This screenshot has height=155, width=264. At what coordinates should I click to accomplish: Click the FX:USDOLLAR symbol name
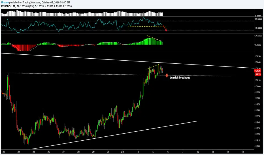tap(8, 6)
